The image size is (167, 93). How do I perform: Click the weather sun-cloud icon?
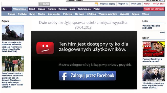click(96, 4)
